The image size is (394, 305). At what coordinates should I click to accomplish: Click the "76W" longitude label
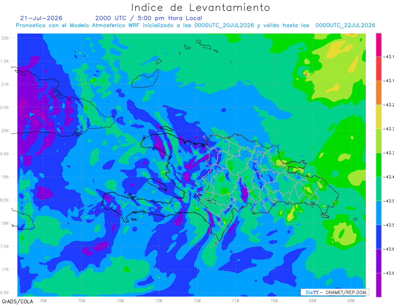pyautogui.click(x=43, y=300)
